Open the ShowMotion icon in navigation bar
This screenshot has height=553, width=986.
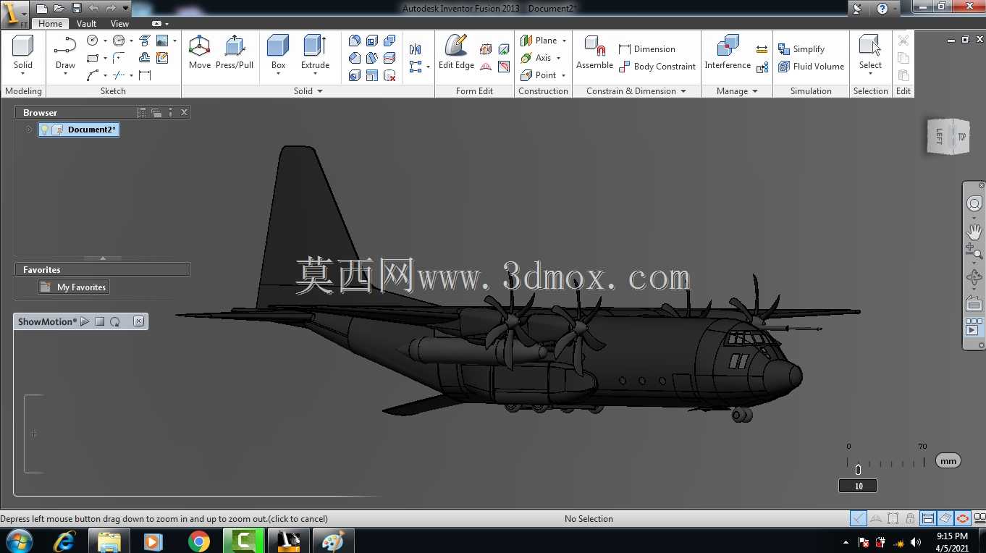pyautogui.click(x=974, y=326)
